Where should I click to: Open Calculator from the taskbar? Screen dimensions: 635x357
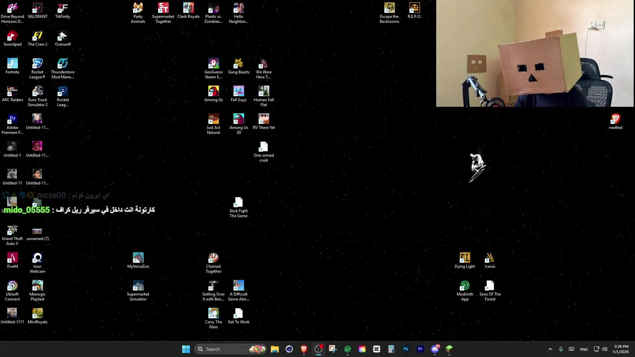pyautogui.click(x=391, y=349)
